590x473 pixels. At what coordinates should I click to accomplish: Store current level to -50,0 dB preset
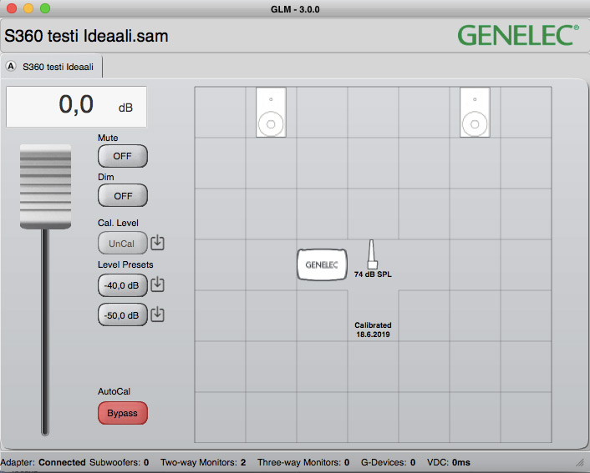(158, 314)
